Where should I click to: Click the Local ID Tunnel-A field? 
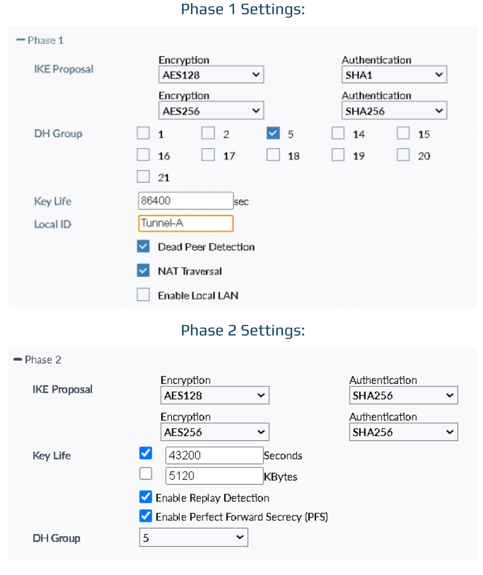click(186, 223)
